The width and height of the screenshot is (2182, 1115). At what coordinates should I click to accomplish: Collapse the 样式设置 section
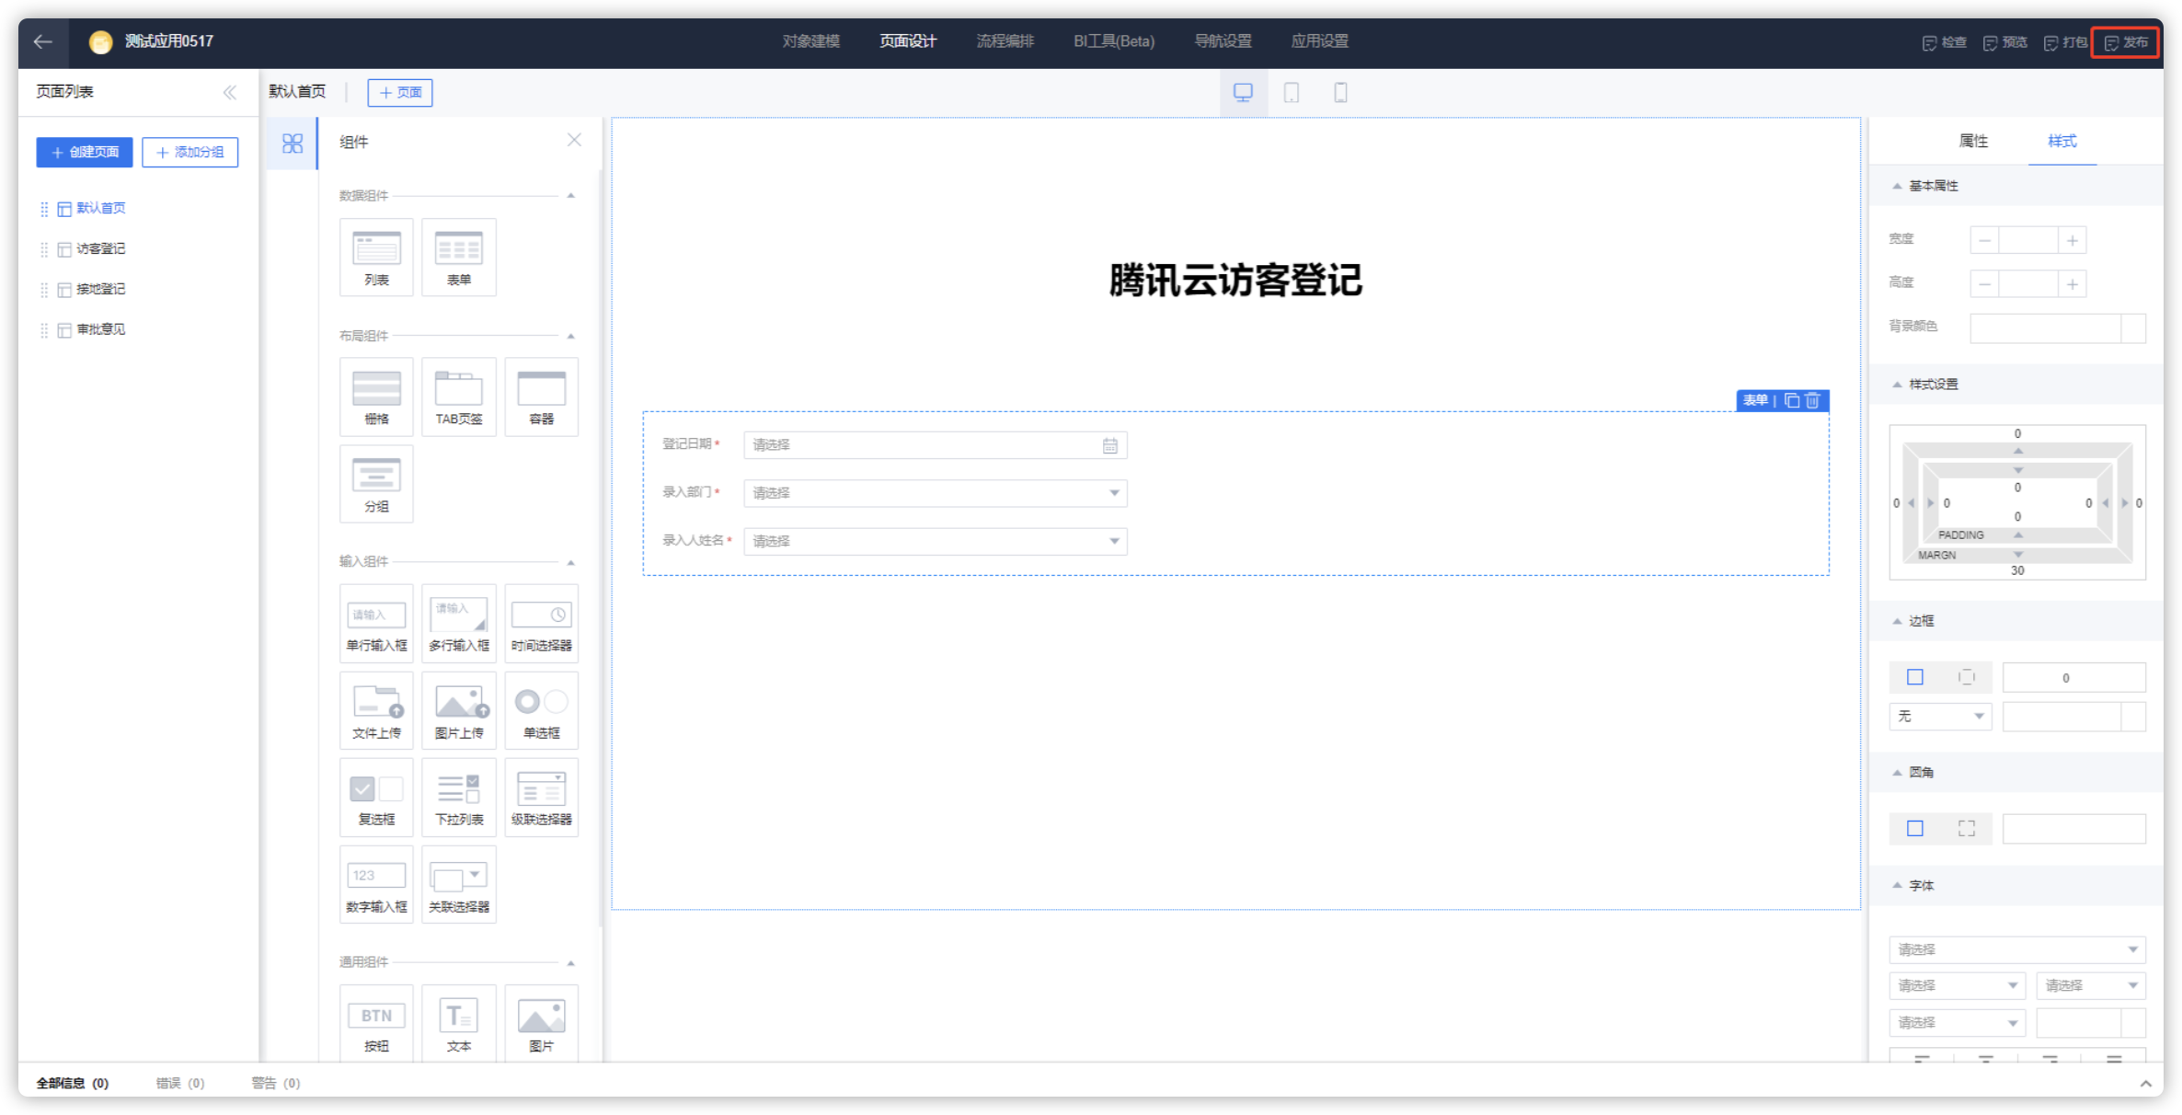click(1897, 385)
